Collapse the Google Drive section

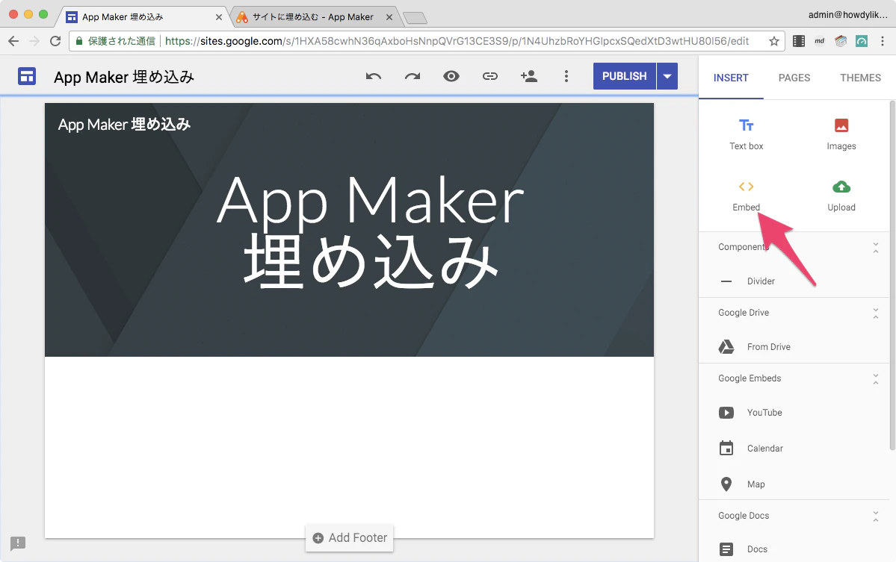[x=875, y=313]
